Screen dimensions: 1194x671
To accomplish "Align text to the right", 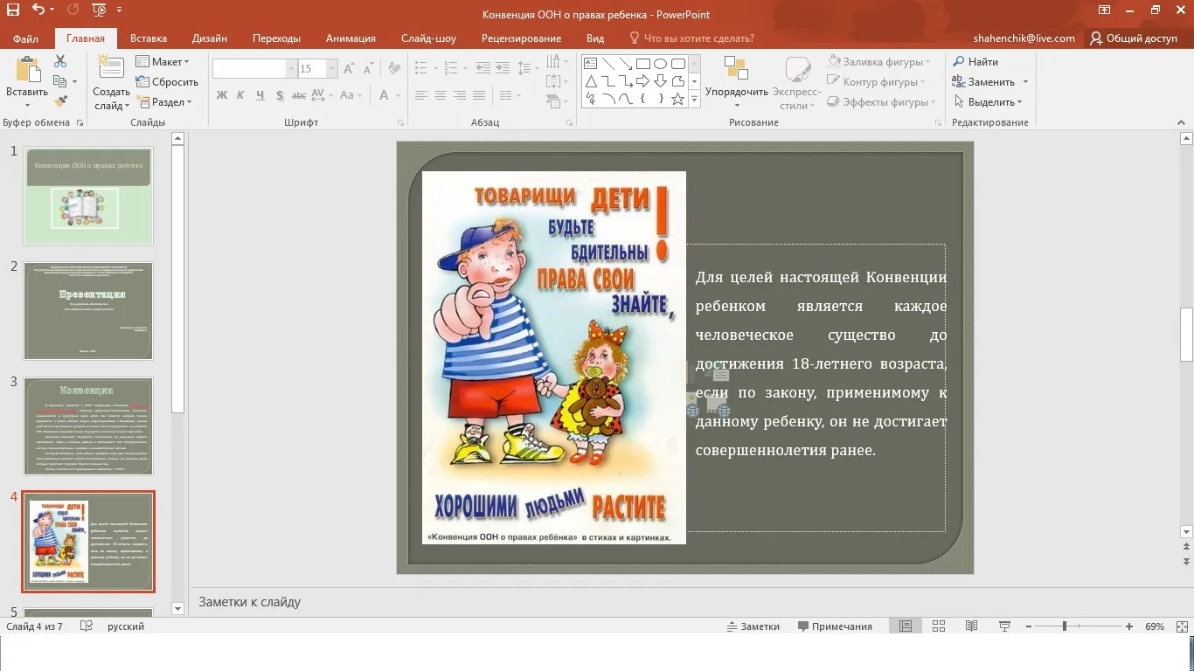I will 460,95.
